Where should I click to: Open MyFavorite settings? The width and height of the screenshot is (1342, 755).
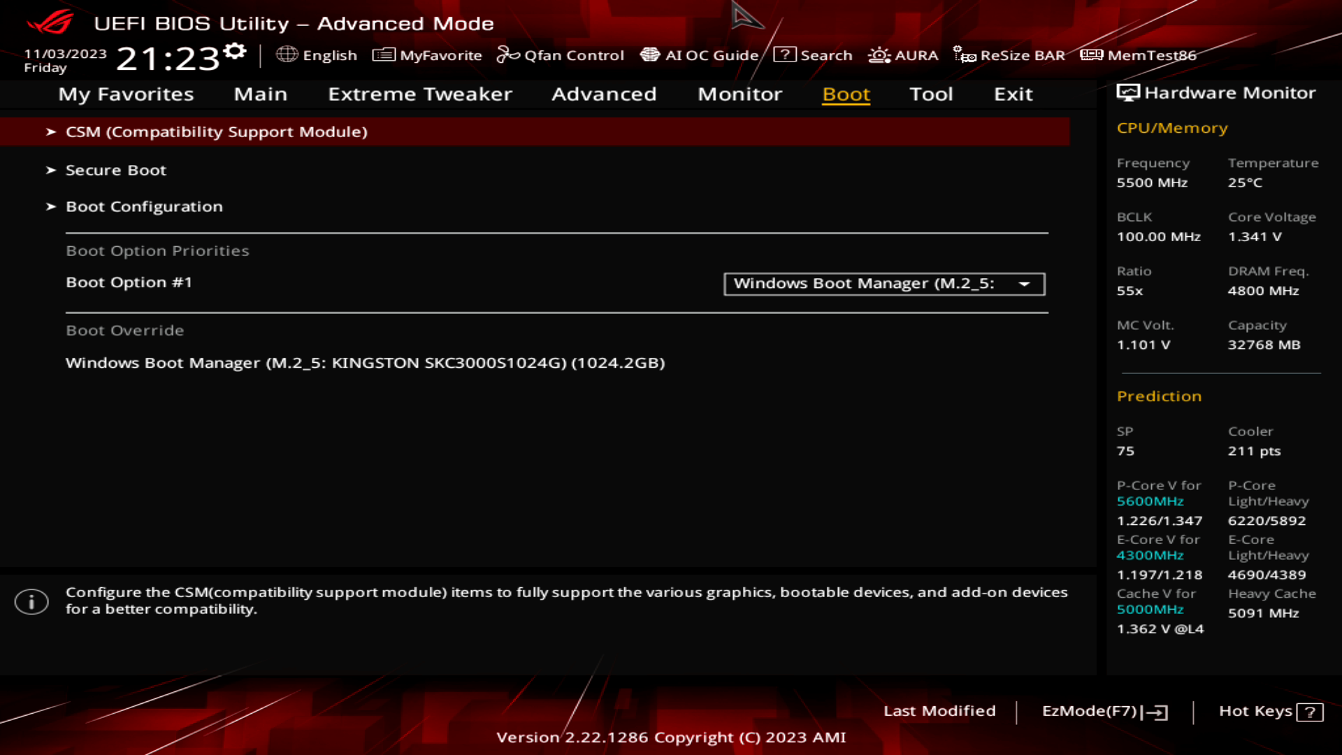(x=427, y=55)
